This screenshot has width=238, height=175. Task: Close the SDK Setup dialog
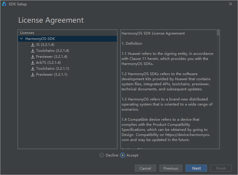[x=231, y=4]
